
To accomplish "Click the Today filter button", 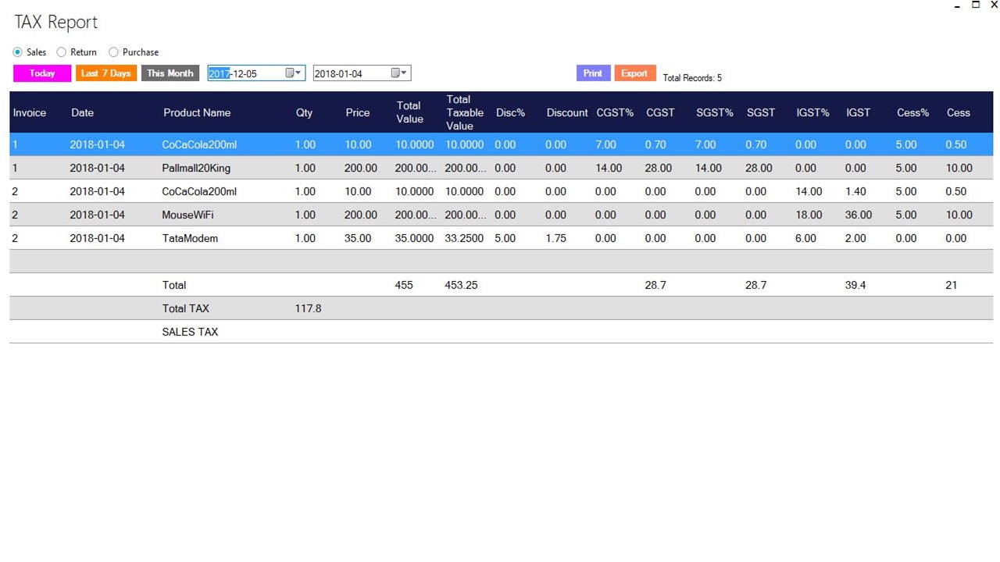I will coord(41,73).
